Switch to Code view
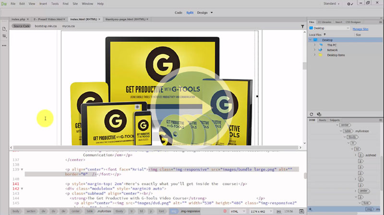This screenshot has width=384, height=215. click(178, 12)
